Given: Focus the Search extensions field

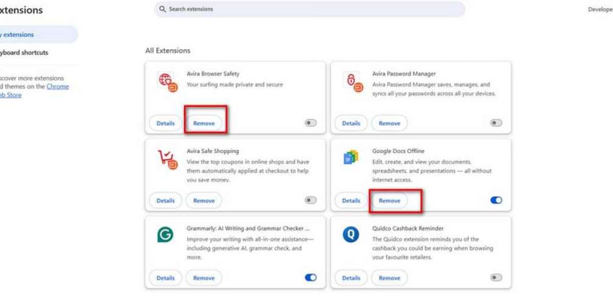Looking at the screenshot, I should pyautogui.click(x=310, y=9).
